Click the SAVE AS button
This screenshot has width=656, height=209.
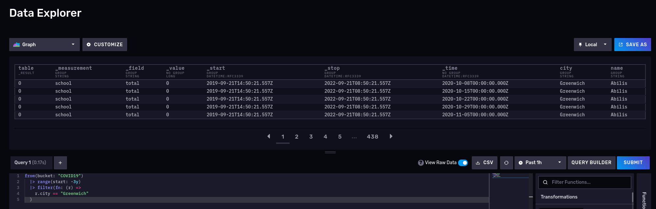(x=632, y=45)
